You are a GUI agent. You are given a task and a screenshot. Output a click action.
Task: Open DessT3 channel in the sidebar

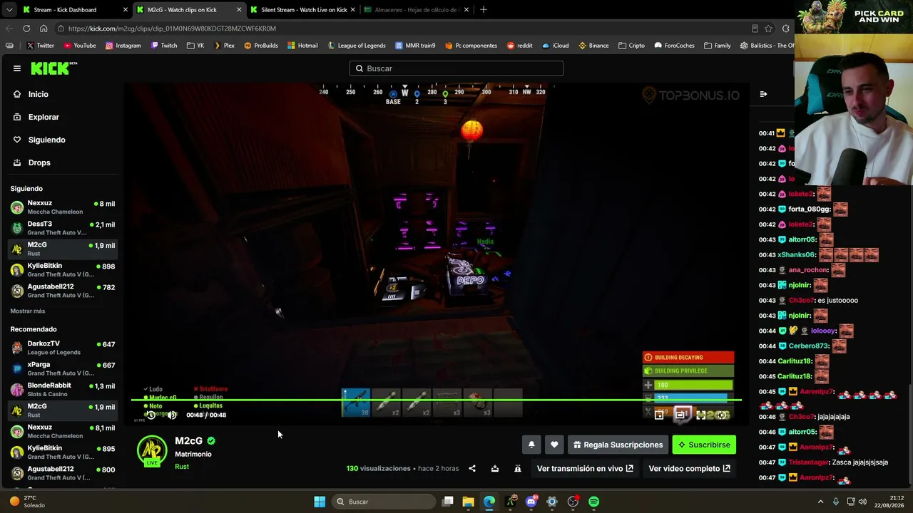tap(62, 228)
